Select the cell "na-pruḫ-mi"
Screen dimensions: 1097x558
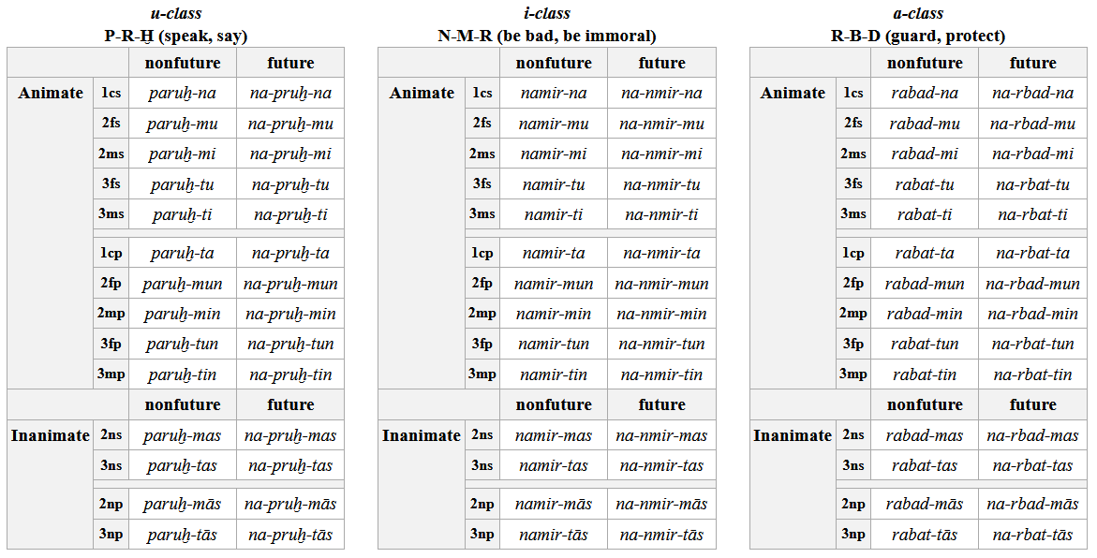tap(290, 154)
